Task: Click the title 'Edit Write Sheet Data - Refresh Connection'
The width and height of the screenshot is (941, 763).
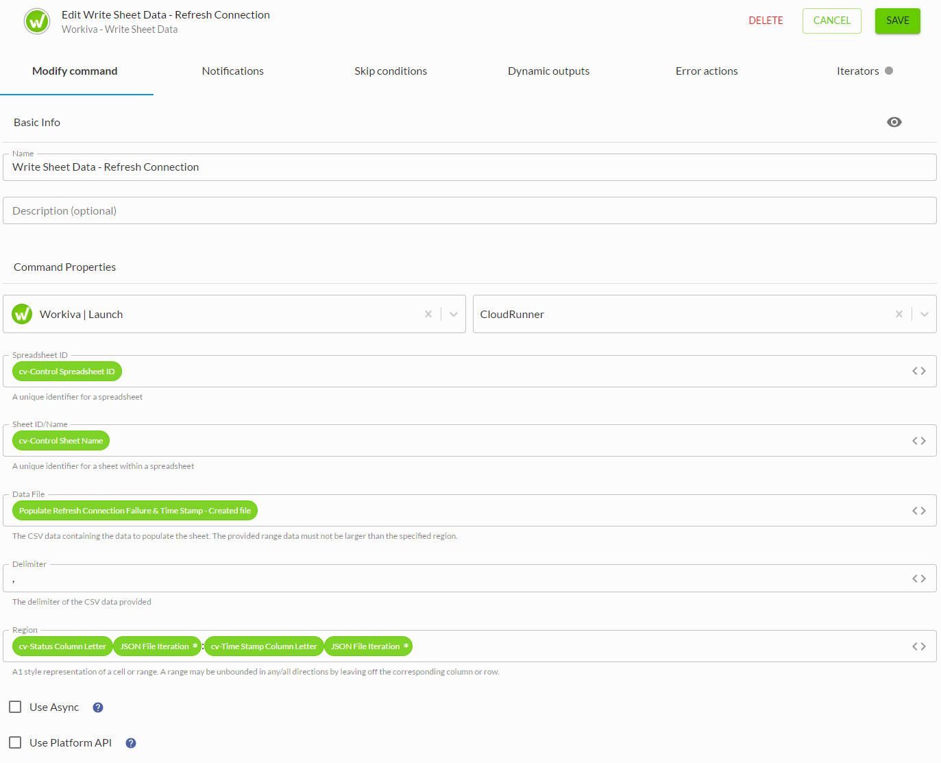Action: [x=166, y=15]
